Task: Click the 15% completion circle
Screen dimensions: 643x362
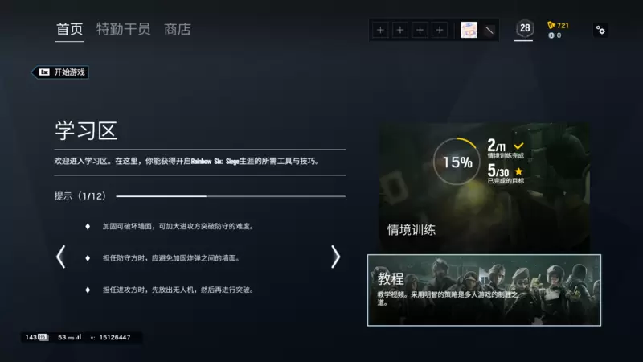Action: [457, 162]
